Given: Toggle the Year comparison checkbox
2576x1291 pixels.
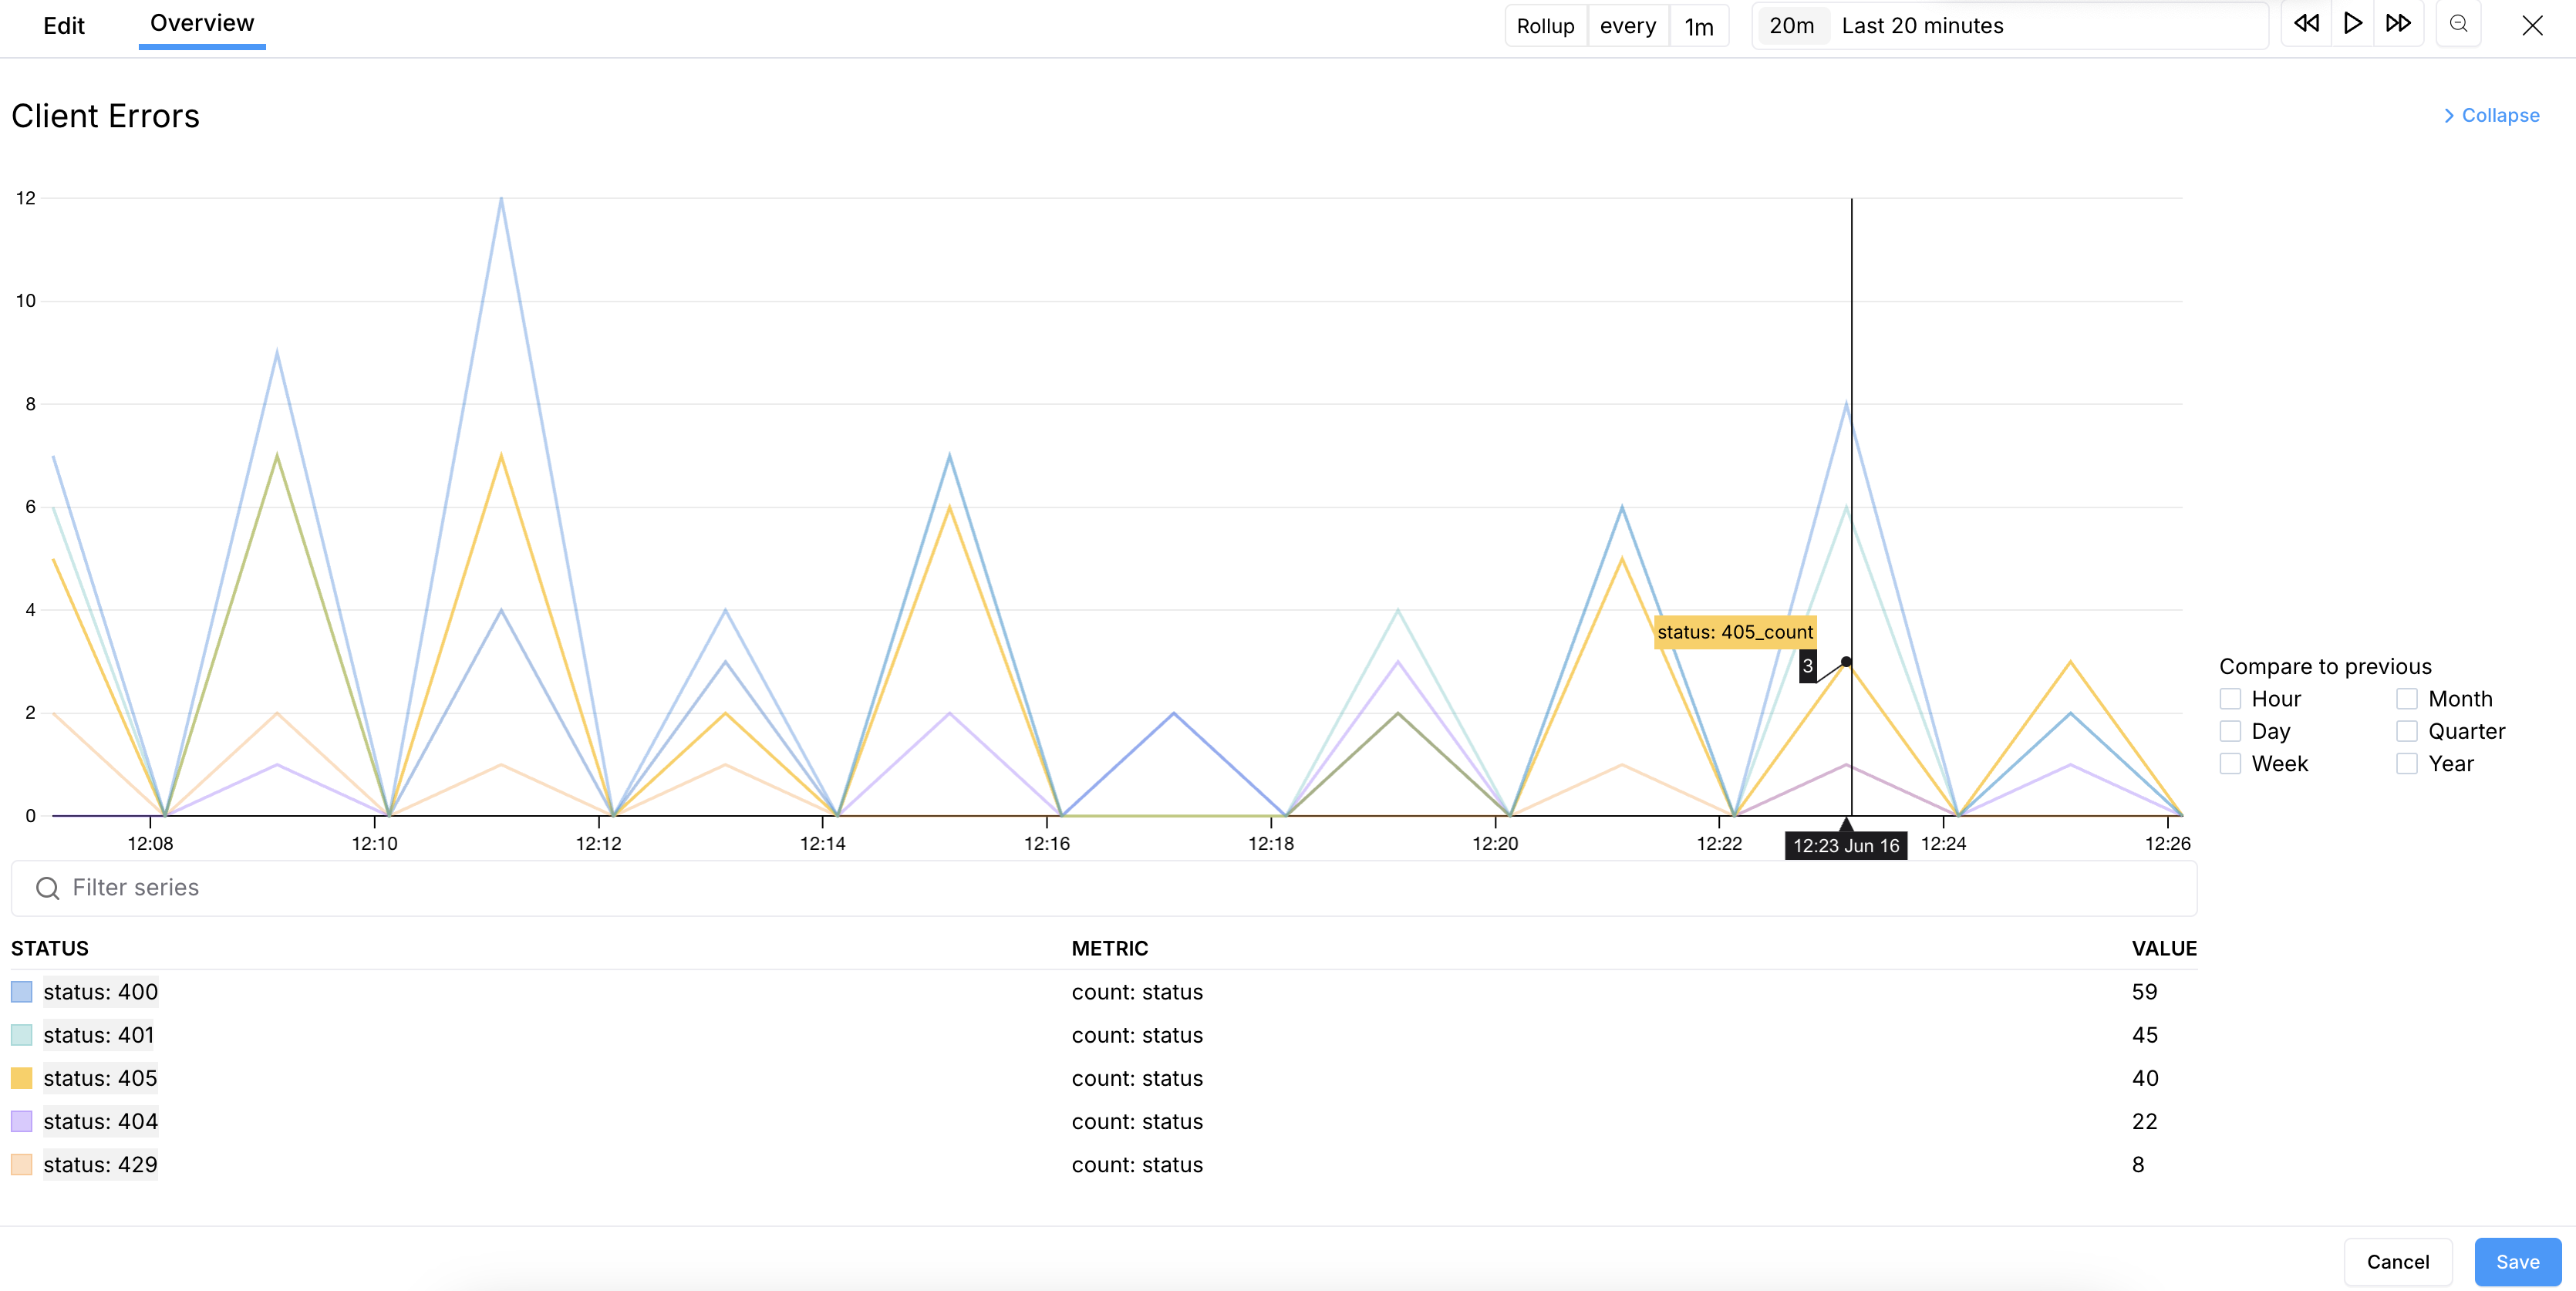Looking at the screenshot, I should [x=2407, y=764].
